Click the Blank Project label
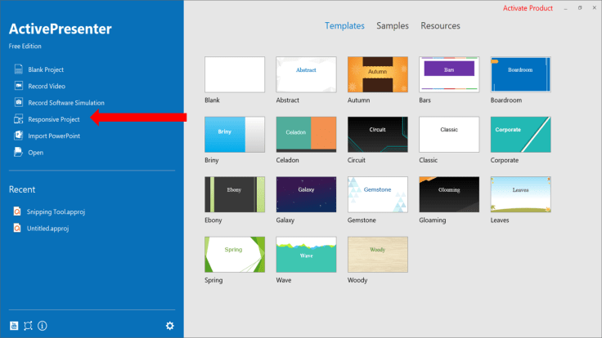The height and width of the screenshot is (338, 602). 46,69
